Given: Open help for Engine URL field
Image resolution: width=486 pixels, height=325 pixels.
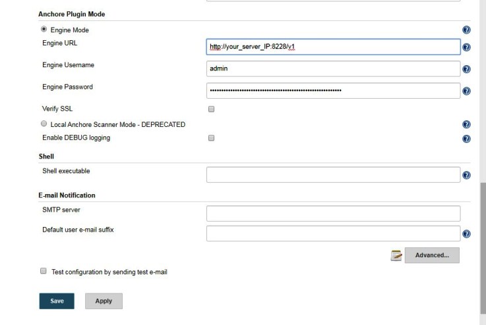Looking at the screenshot, I should pyautogui.click(x=466, y=47).
